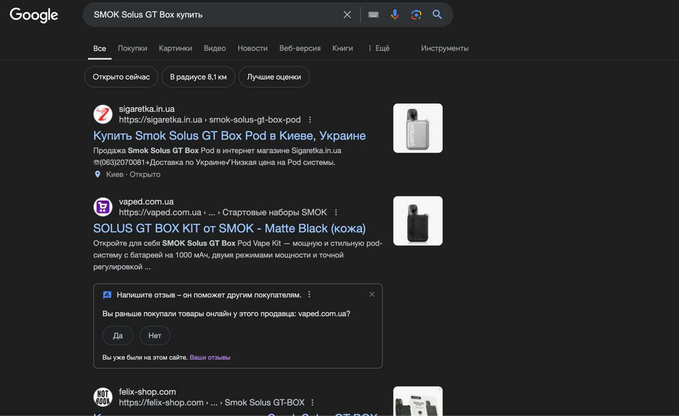Click the review pencil icon in prompt
The height and width of the screenshot is (416, 679).
coord(107,295)
